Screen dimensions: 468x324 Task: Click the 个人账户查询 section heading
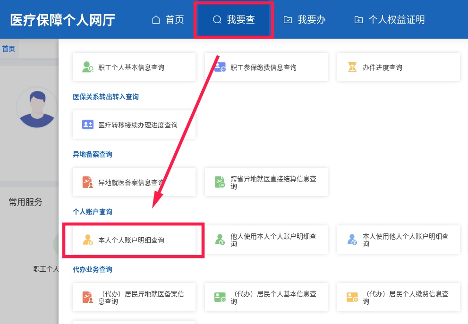(93, 212)
